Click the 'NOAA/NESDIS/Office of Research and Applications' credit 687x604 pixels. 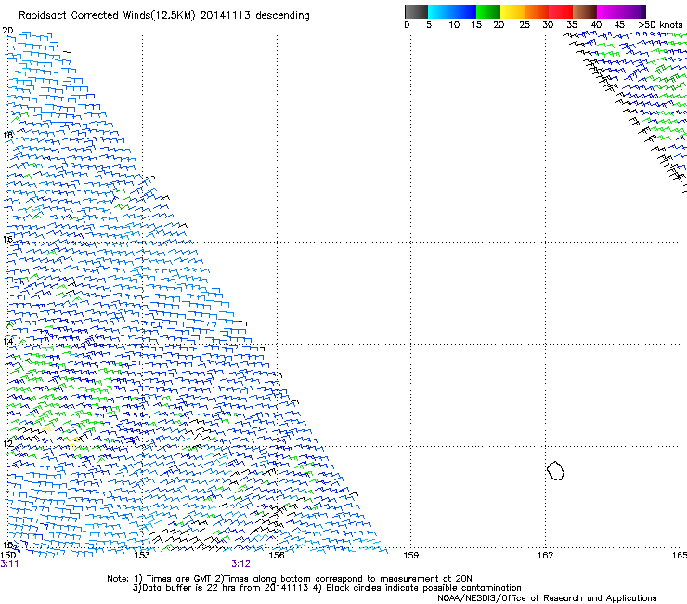(547, 598)
